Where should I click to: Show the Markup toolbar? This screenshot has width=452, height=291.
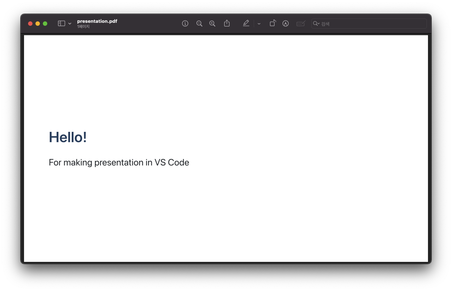285,24
